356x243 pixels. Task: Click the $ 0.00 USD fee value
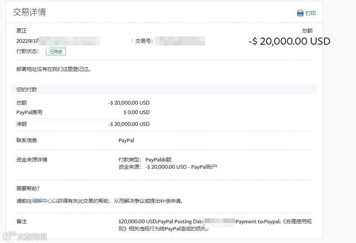point(136,112)
